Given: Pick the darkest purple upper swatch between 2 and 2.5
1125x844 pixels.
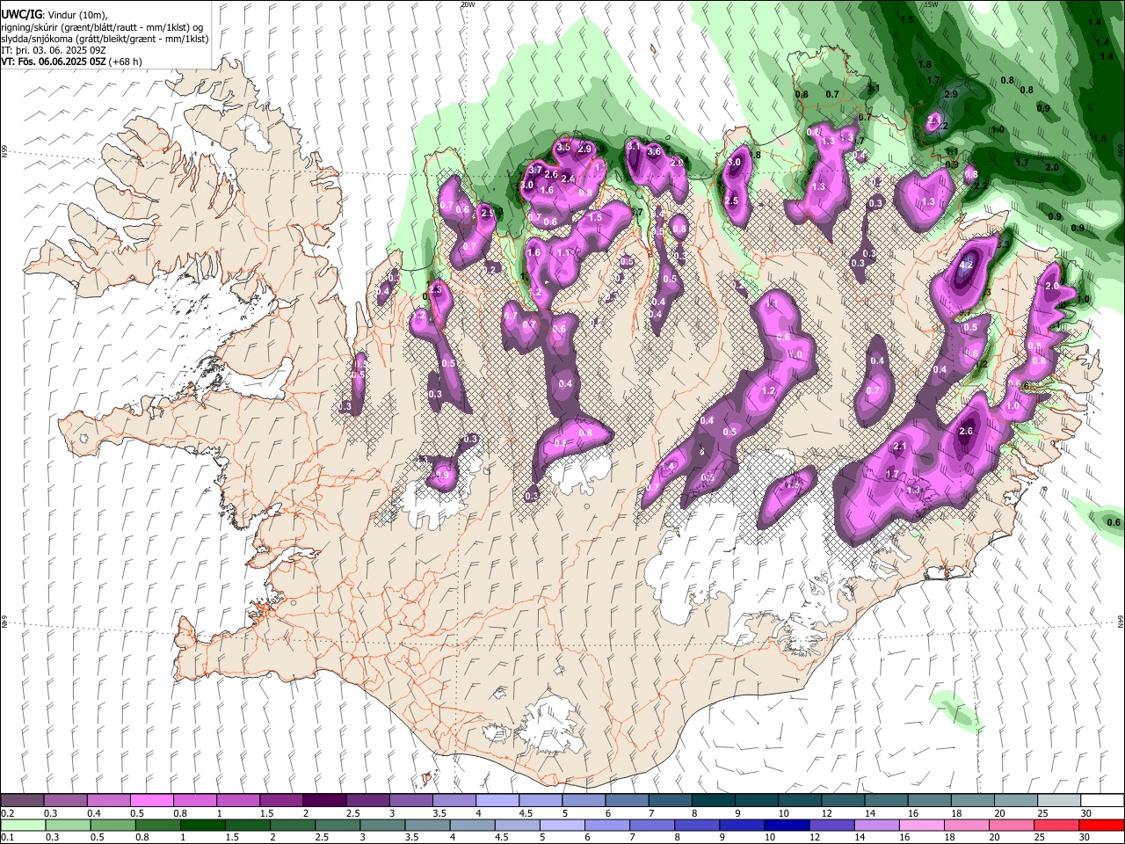Looking at the screenshot, I should click(323, 800).
